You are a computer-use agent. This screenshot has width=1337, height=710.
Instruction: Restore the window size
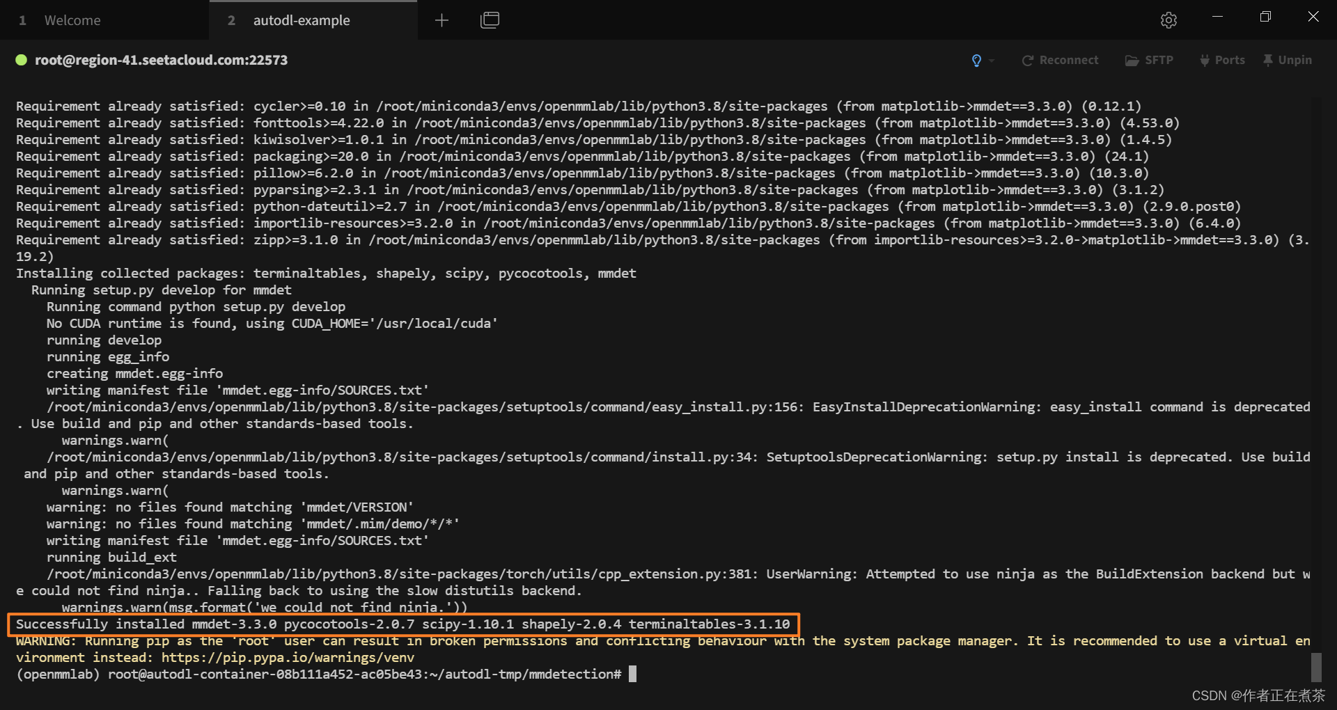tap(1265, 17)
